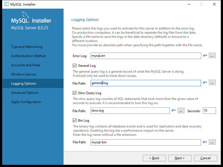Click the Seconds value field

click(209, 110)
